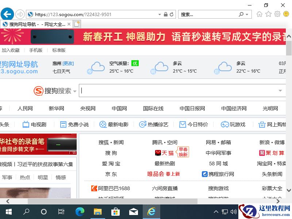Click the 热播综艺 variety show icon

click(143, 124)
